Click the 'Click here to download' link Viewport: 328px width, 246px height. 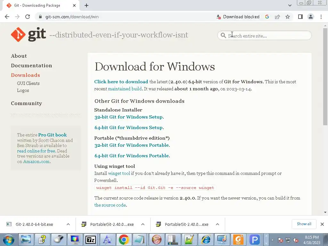tap(121, 82)
